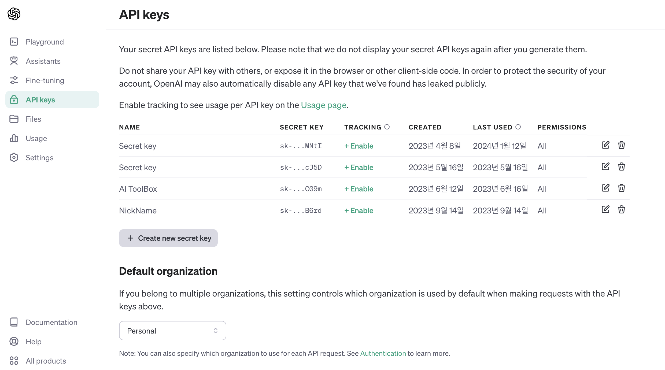Open Playground in the sidebar

[45, 42]
